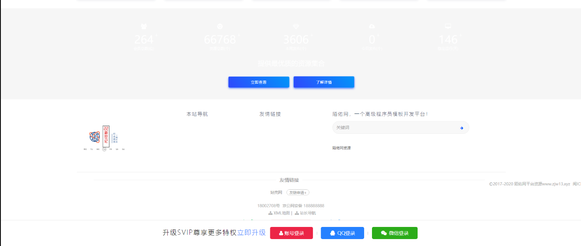Click the icon above the 264 counter
This screenshot has height=246, width=581.
144,26
